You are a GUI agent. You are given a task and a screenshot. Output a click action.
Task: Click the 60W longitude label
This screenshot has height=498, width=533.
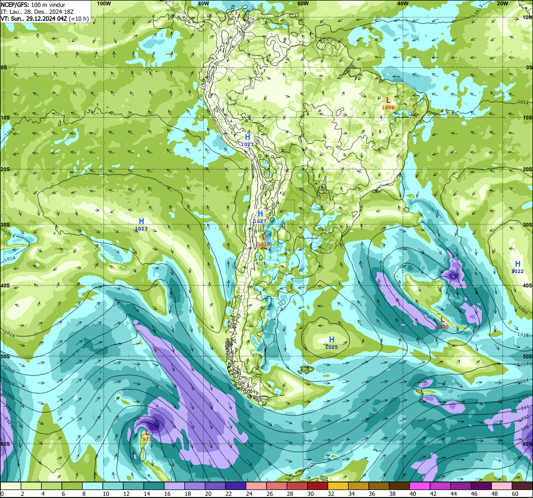click(x=303, y=3)
